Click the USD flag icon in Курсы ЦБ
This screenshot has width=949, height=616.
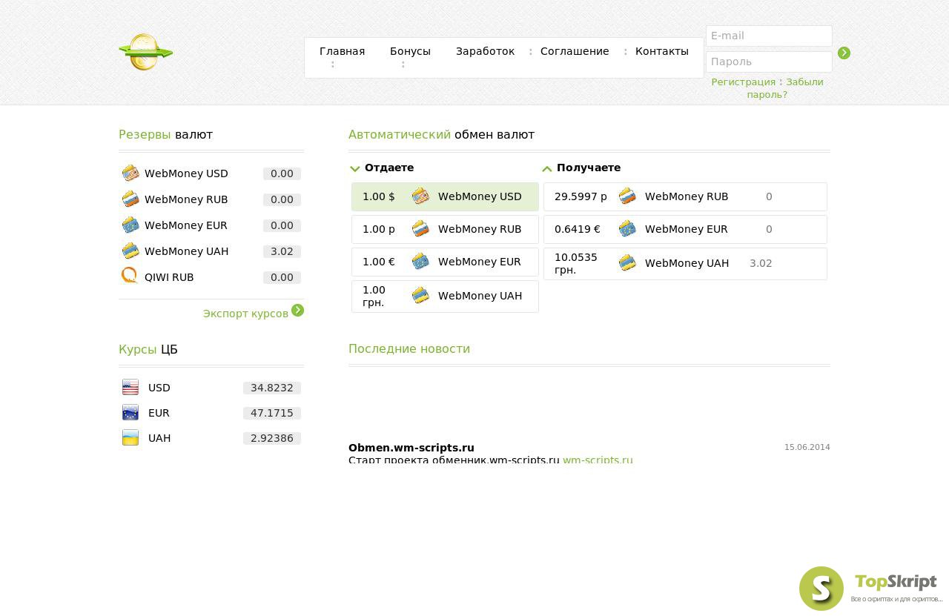(130, 387)
